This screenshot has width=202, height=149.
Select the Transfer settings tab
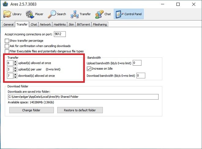point(22,24)
